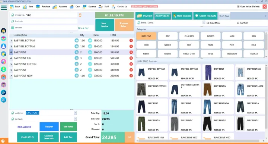268x144 pixels.
Task: Switch to the Add Products tab
Action: pyautogui.click(x=162, y=16)
